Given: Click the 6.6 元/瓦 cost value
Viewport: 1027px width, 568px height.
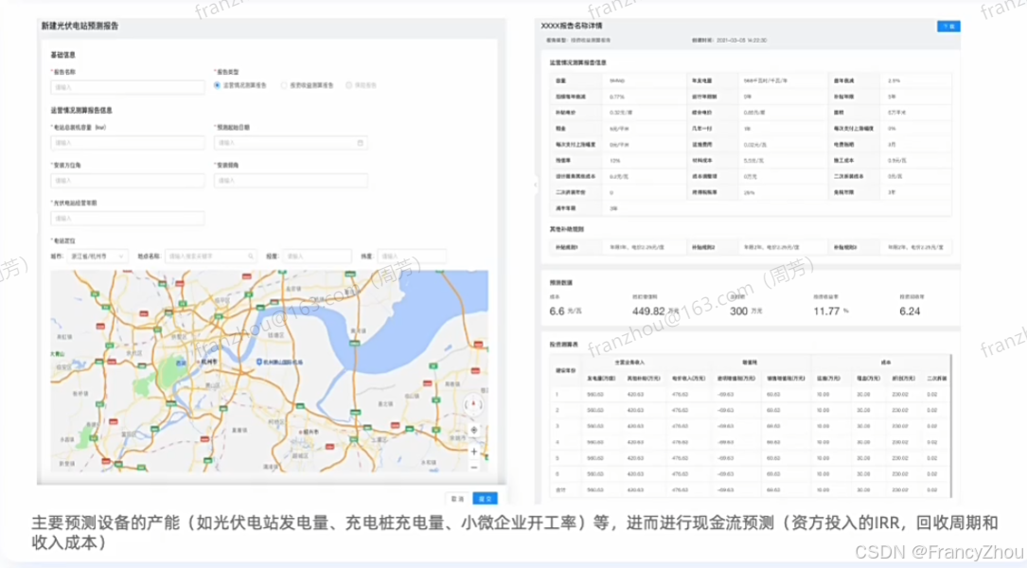Looking at the screenshot, I should pos(565,311).
